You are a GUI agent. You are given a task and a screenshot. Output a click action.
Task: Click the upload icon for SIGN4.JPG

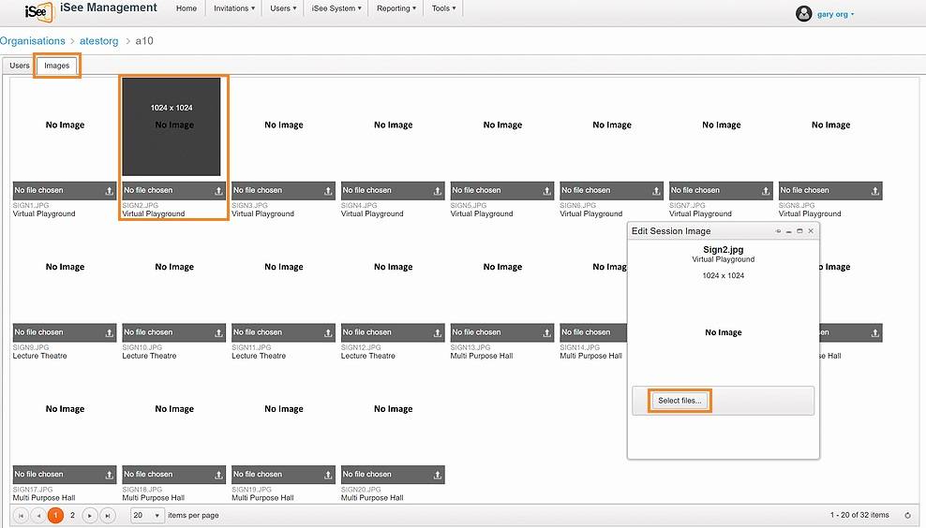438,191
